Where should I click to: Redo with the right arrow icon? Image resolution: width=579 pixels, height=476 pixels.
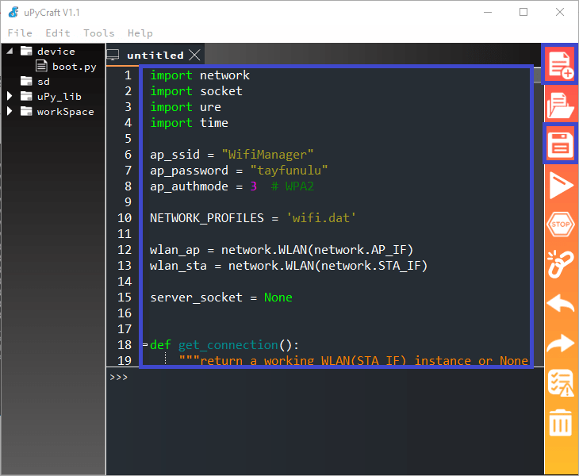pyautogui.click(x=561, y=343)
